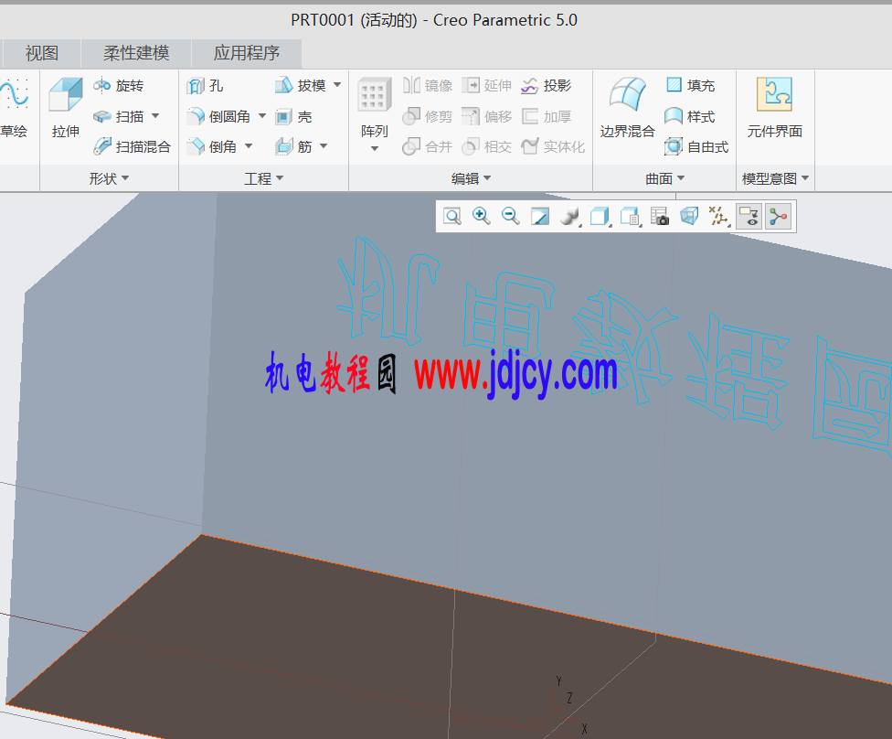The height and width of the screenshot is (739, 892).
Task: Expand the 模型意图 group menu
Action: (775, 178)
